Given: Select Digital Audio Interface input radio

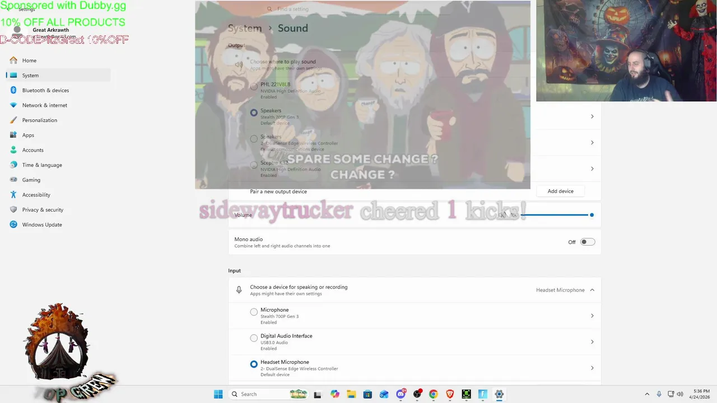Looking at the screenshot, I should click(254, 338).
